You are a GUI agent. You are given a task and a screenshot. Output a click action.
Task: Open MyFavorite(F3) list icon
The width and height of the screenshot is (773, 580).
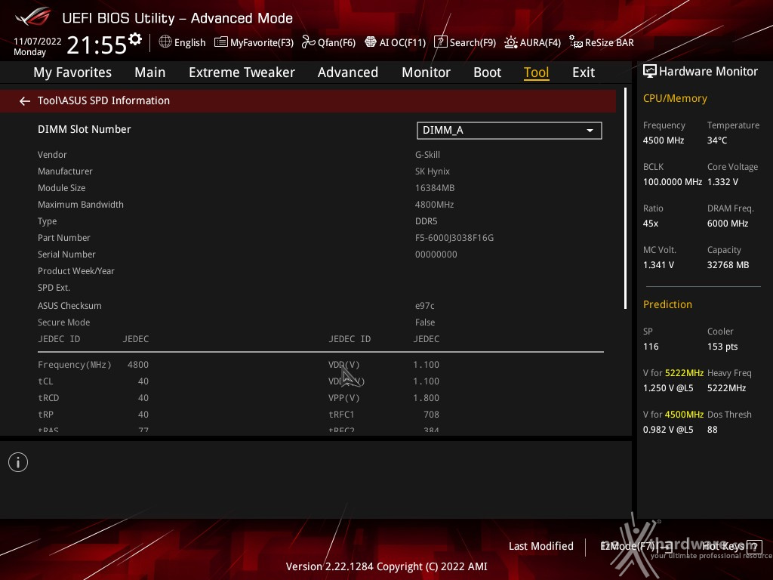pos(221,42)
